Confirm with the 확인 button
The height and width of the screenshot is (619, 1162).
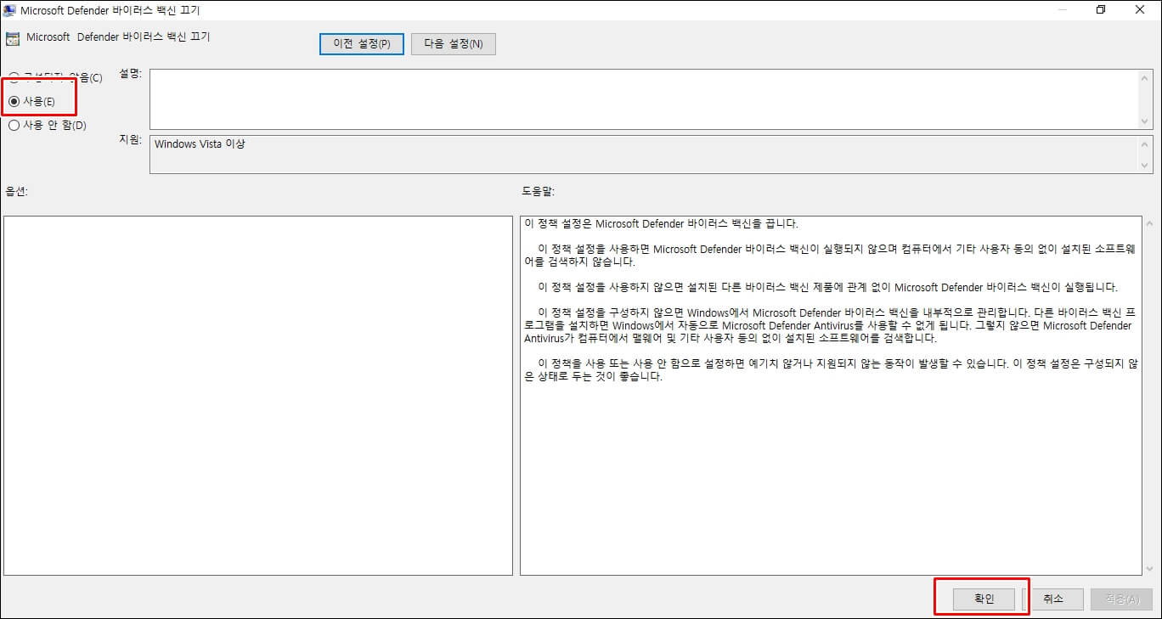pos(984,599)
